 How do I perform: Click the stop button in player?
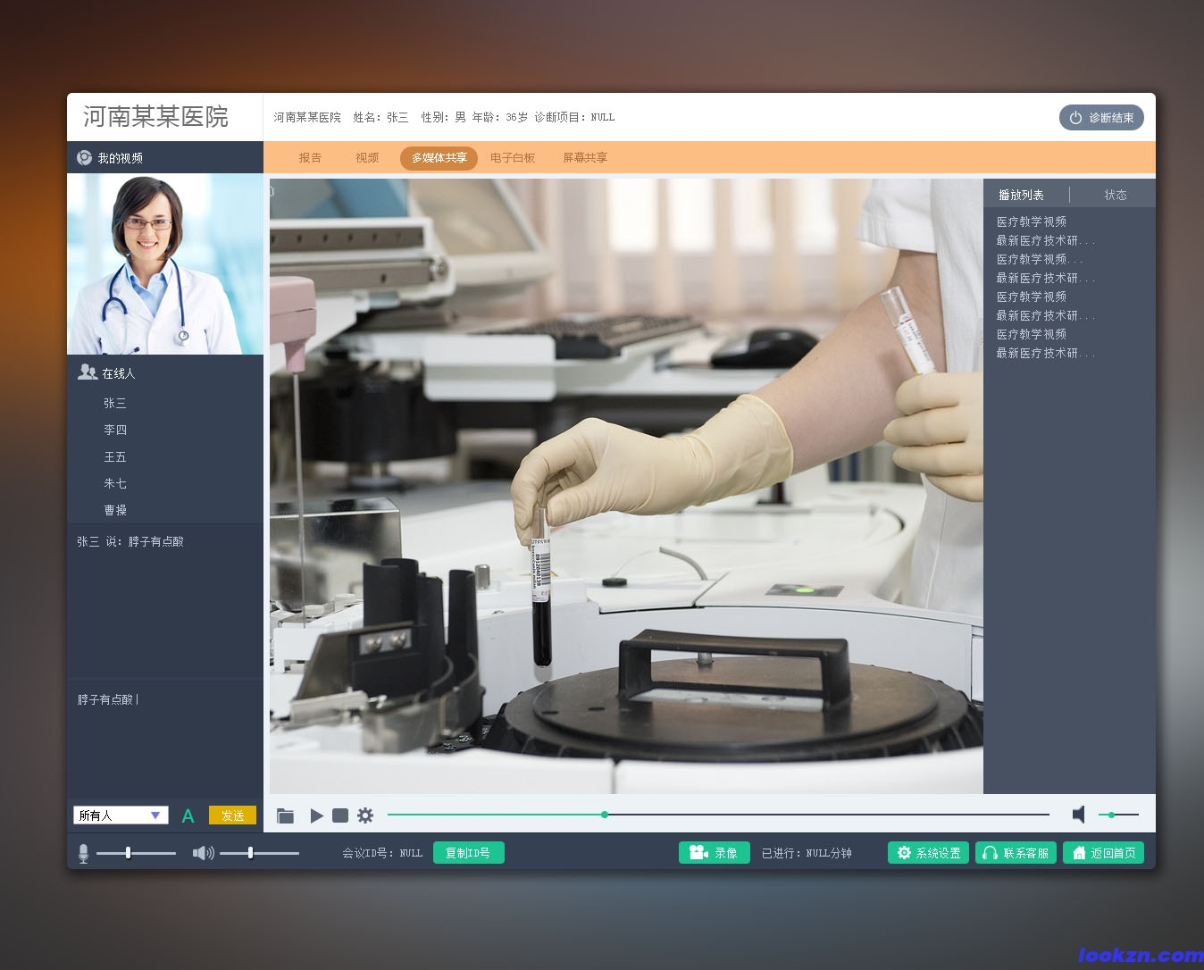[340, 815]
